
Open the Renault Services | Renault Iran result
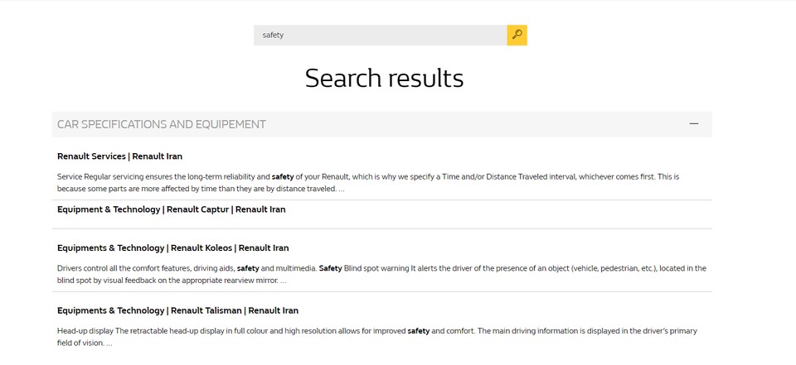point(119,156)
